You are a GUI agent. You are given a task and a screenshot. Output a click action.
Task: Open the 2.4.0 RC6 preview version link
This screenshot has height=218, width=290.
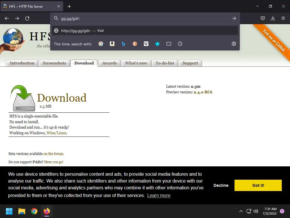tap(203, 92)
